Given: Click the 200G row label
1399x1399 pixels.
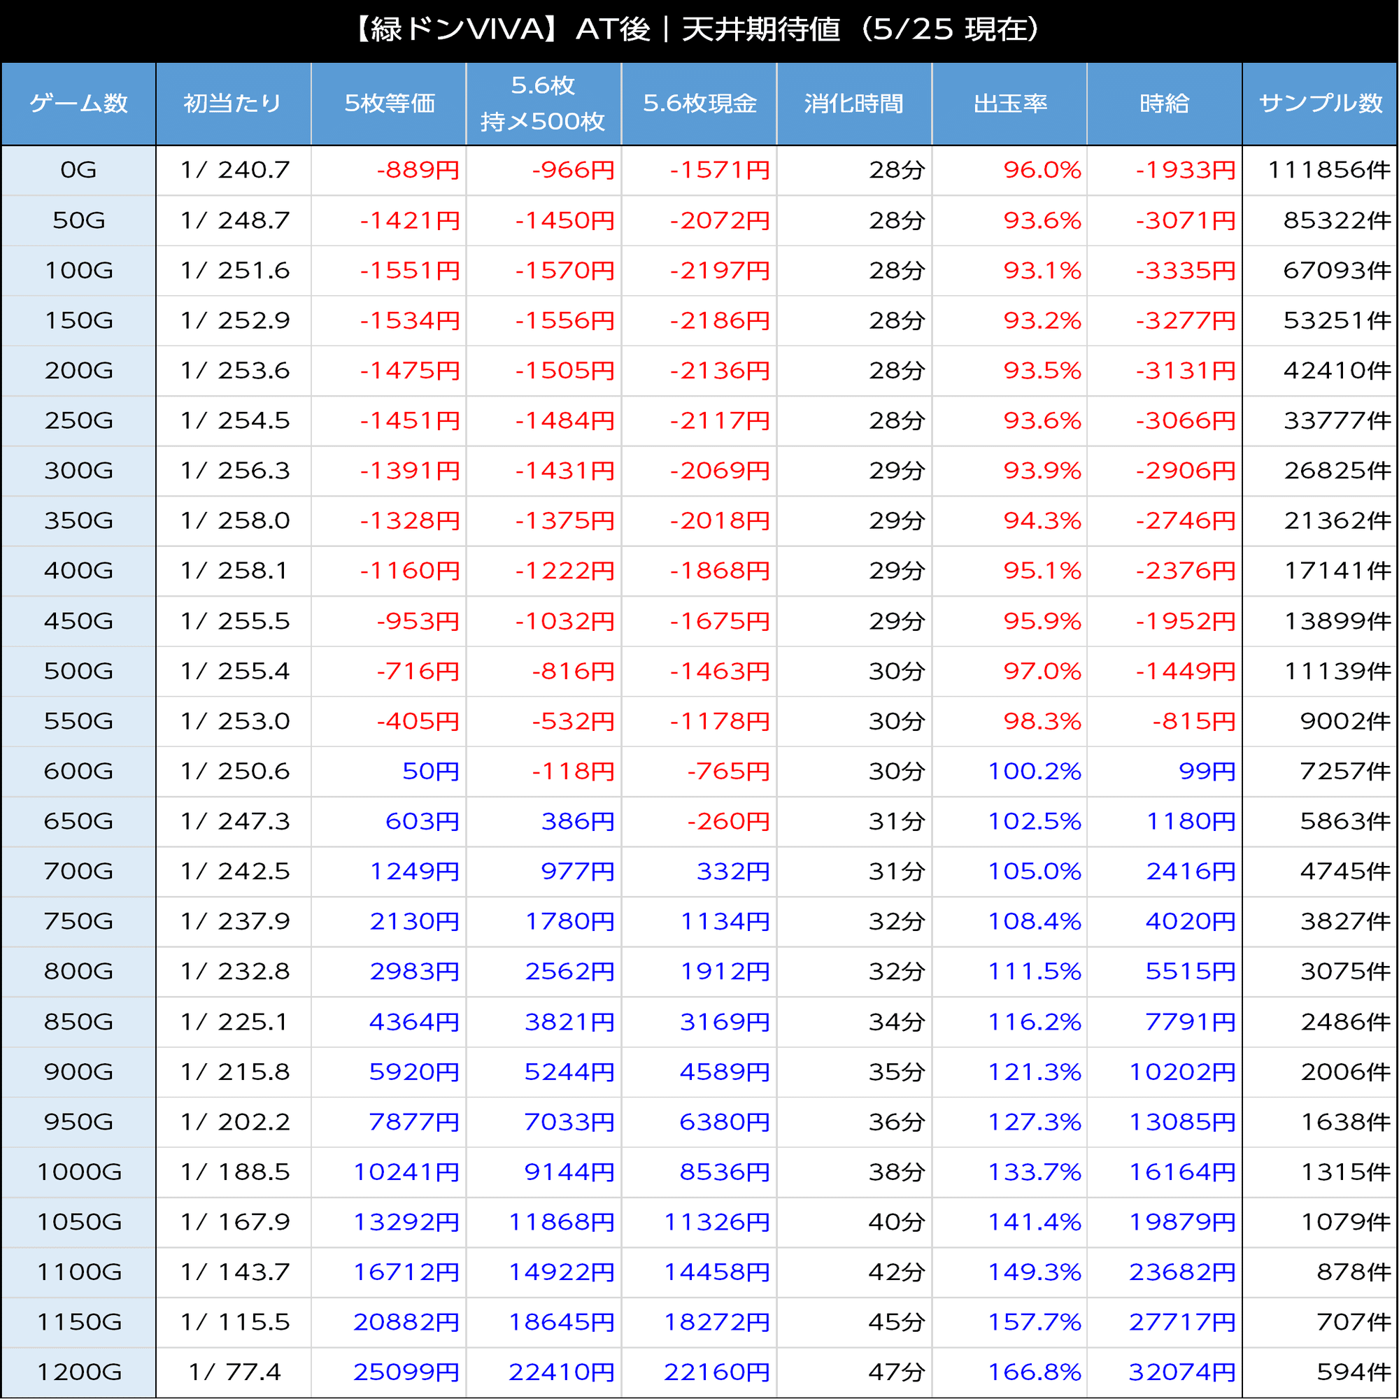Looking at the screenshot, I should point(78,370).
